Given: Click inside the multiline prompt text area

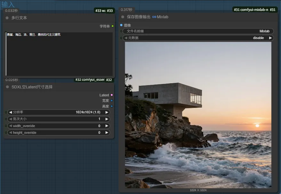Looking at the screenshot, I should pos(59,54).
